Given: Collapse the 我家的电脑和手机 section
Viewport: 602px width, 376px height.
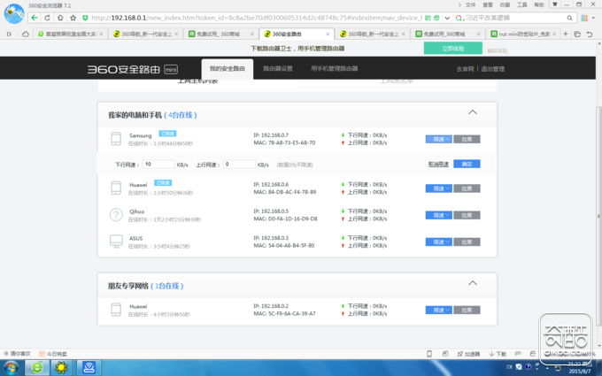Looking at the screenshot, I should click(473, 112).
